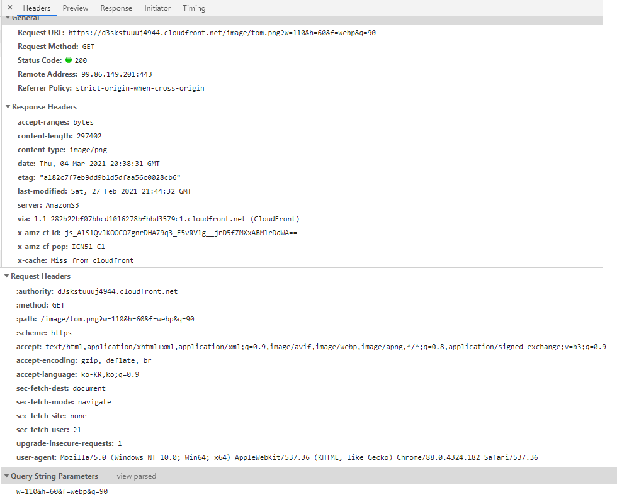This screenshot has height=502, width=617.
Task: Collapse the Response Headers section
Action: click(8, 107)
